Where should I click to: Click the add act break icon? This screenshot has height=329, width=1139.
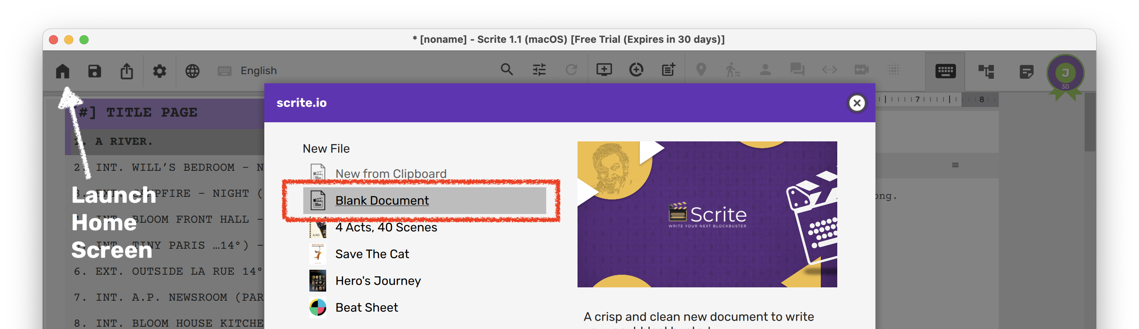tap(636, 70)
